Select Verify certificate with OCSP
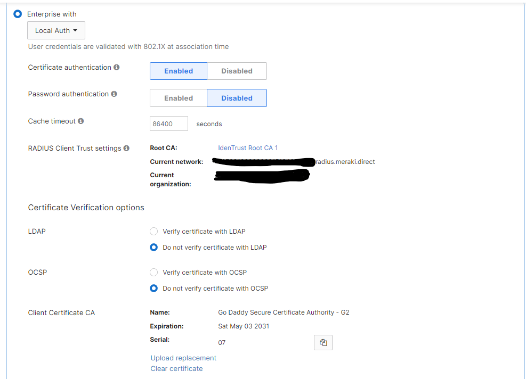Viewport: 526px width, 379px height. click(x=154, y=273)
